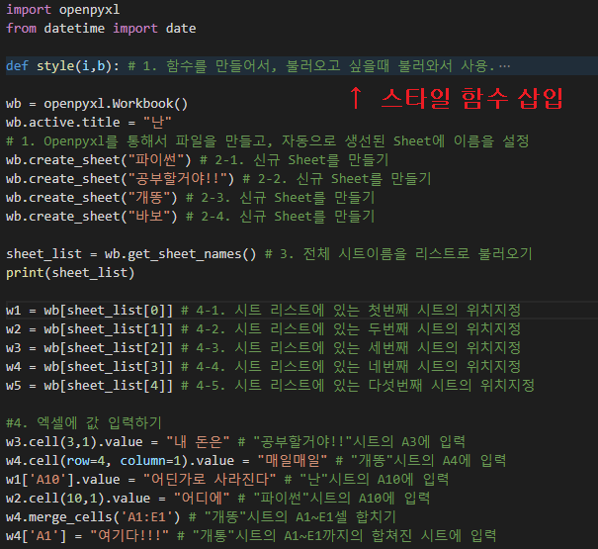The width and height of the screenshot is (598, 549).
Task: Click the 'wb.active.title = "난"' line
Action: [89, 123]
